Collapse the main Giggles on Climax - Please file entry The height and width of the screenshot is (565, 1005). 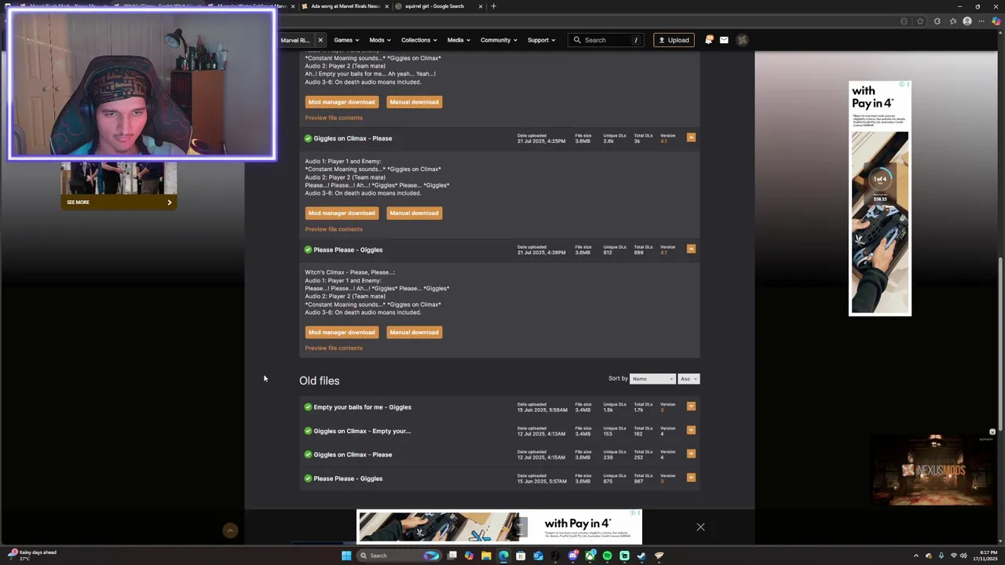[691, 137]
